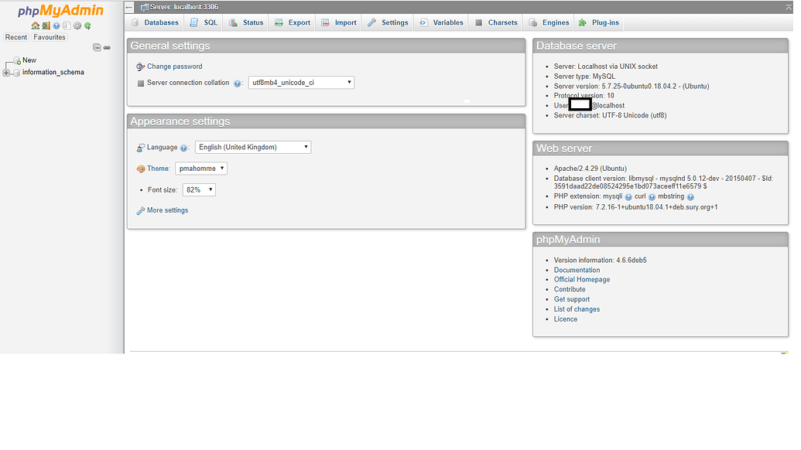801x450 pixels.
Task: Click the Server: localhost:3306 breadcrumb
Action: (184, 7)
